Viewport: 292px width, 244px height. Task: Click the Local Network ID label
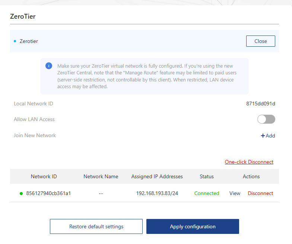coord(34,104)
